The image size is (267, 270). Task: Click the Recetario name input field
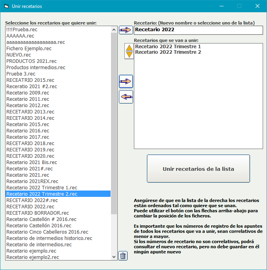(198, 30)
